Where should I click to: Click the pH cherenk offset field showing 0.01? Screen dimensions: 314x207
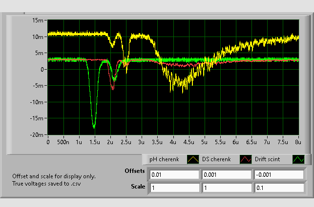pos(174,174)
